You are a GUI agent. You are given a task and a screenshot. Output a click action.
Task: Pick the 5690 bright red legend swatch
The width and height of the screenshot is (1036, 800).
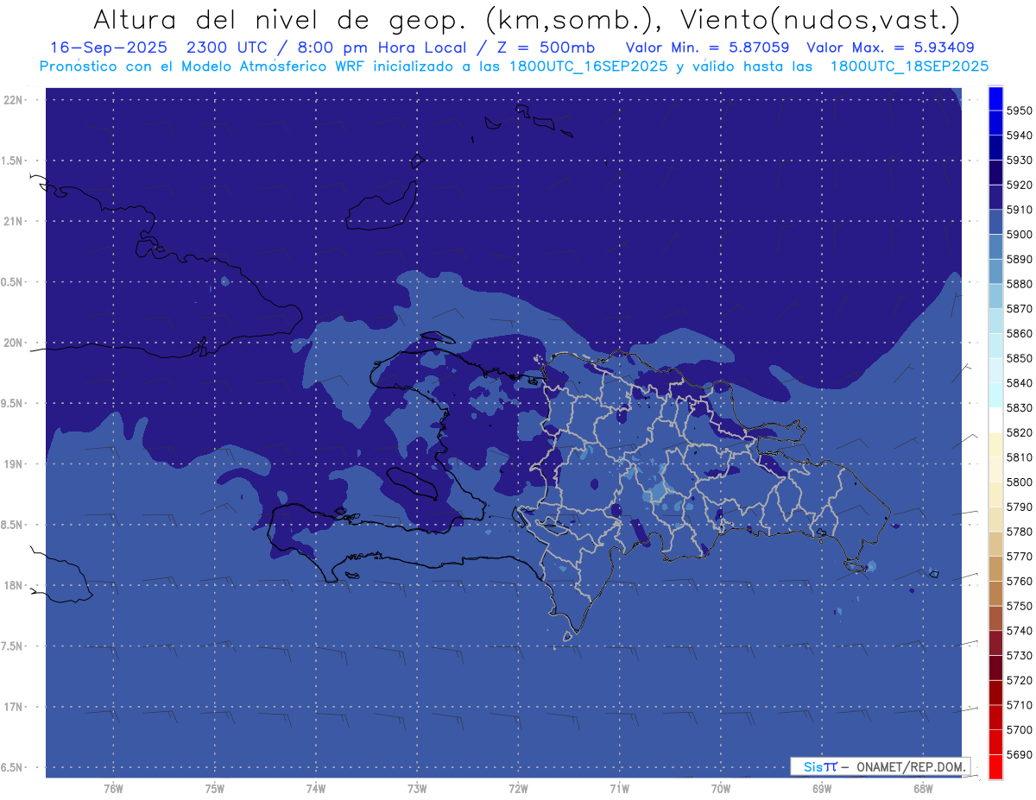click(x=995, y=766)
